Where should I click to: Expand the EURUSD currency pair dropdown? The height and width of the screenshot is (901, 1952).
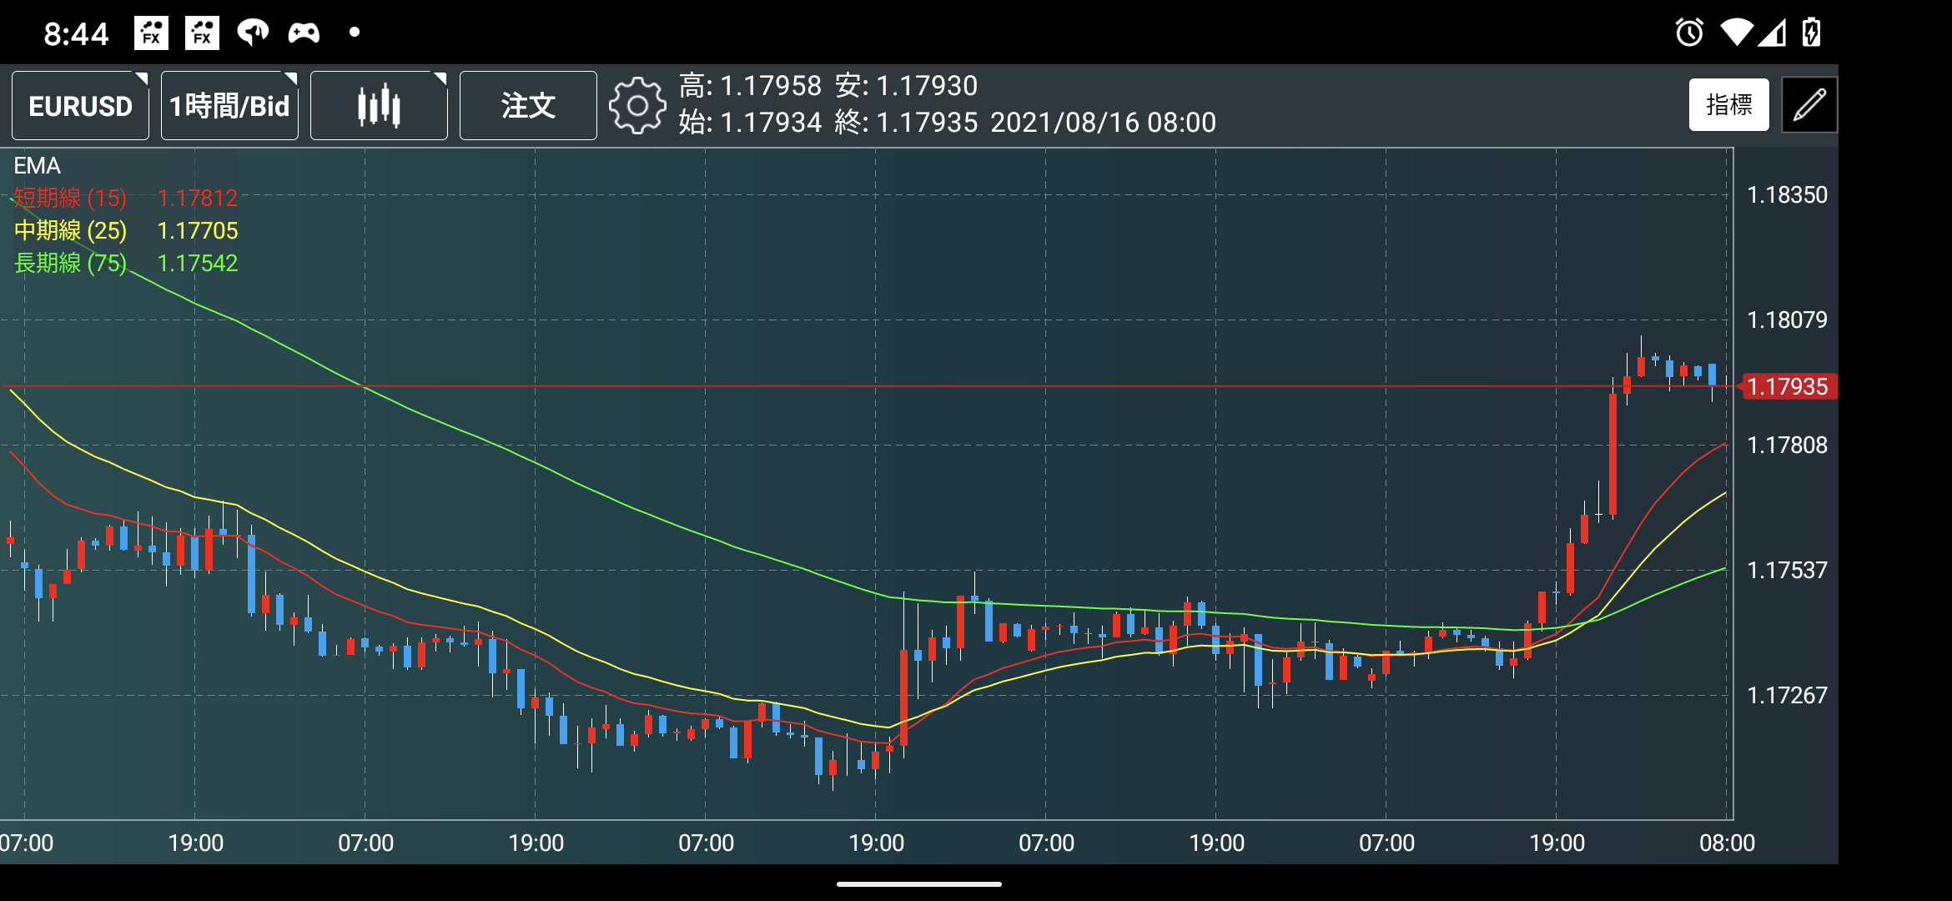80,105
